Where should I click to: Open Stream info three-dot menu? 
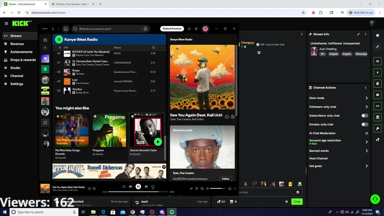(365, 34)
